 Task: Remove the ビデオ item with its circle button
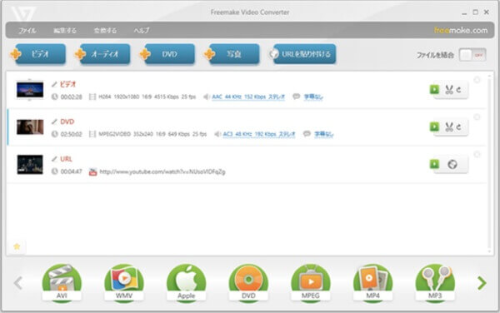click(x=477, y=80)
